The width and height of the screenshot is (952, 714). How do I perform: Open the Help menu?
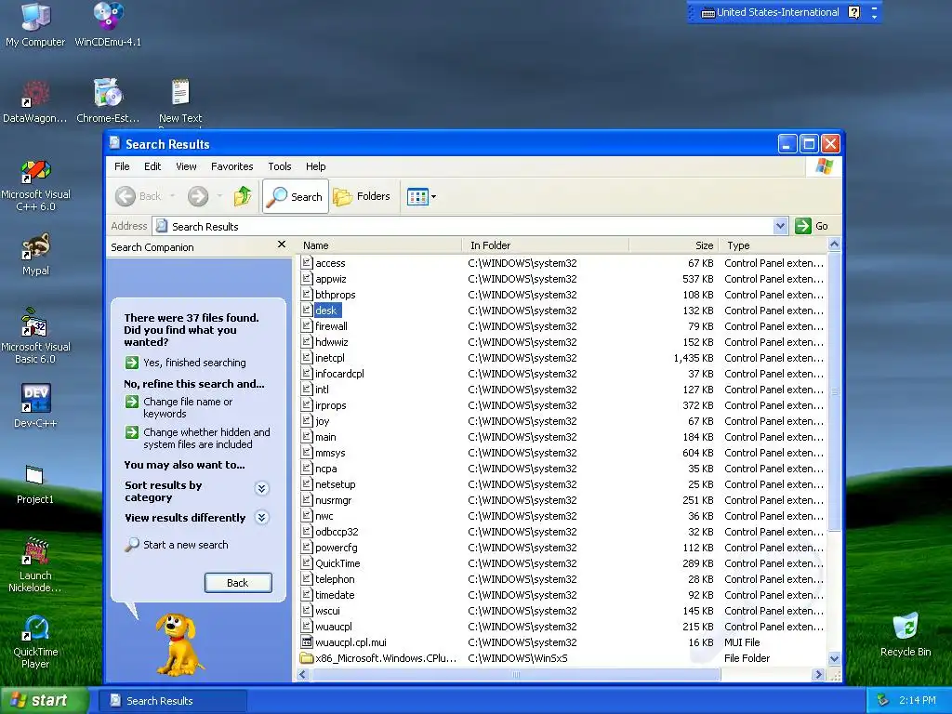[x=316, y=166]
